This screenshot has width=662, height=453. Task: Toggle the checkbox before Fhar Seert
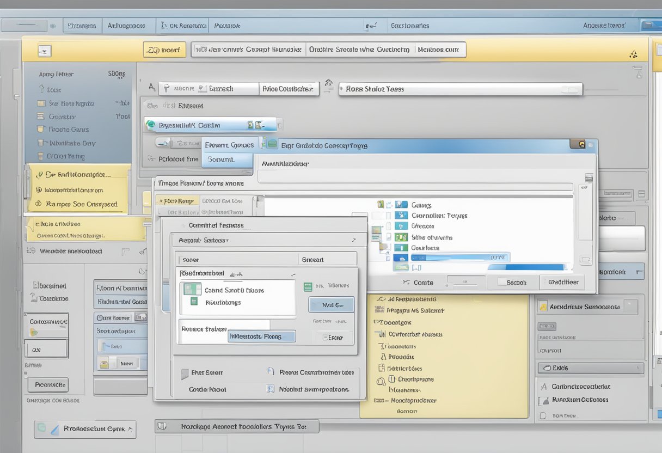(x=184, y=373)
